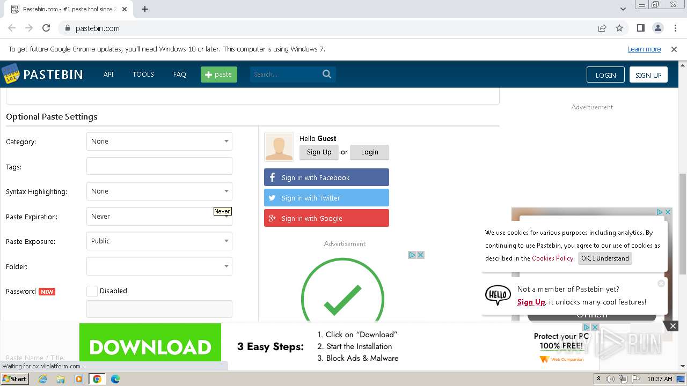The image size is (687, 386).
Task: Dismiss the Chrome update notice
Action: [x=674, y=49]
